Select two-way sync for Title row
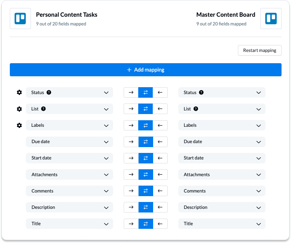 [x=146, y=224]
